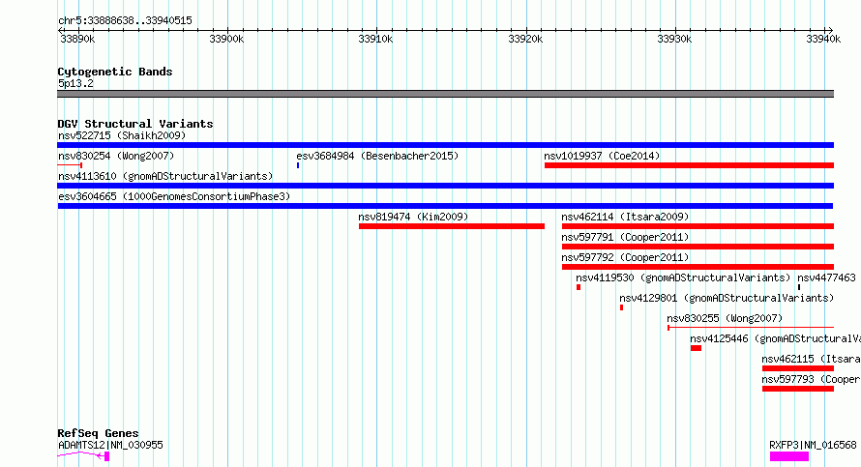Viewport: 861px width, 467px height.
Task: Open the nsv4477463 variant label
Action: [826, 277]
